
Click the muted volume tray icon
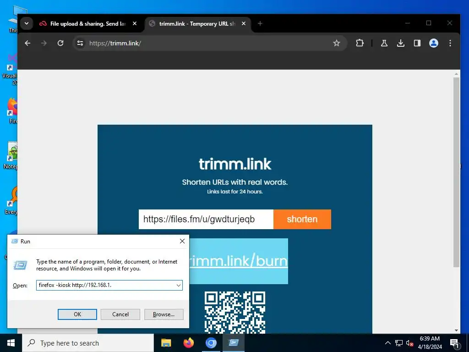click(410, 343)
